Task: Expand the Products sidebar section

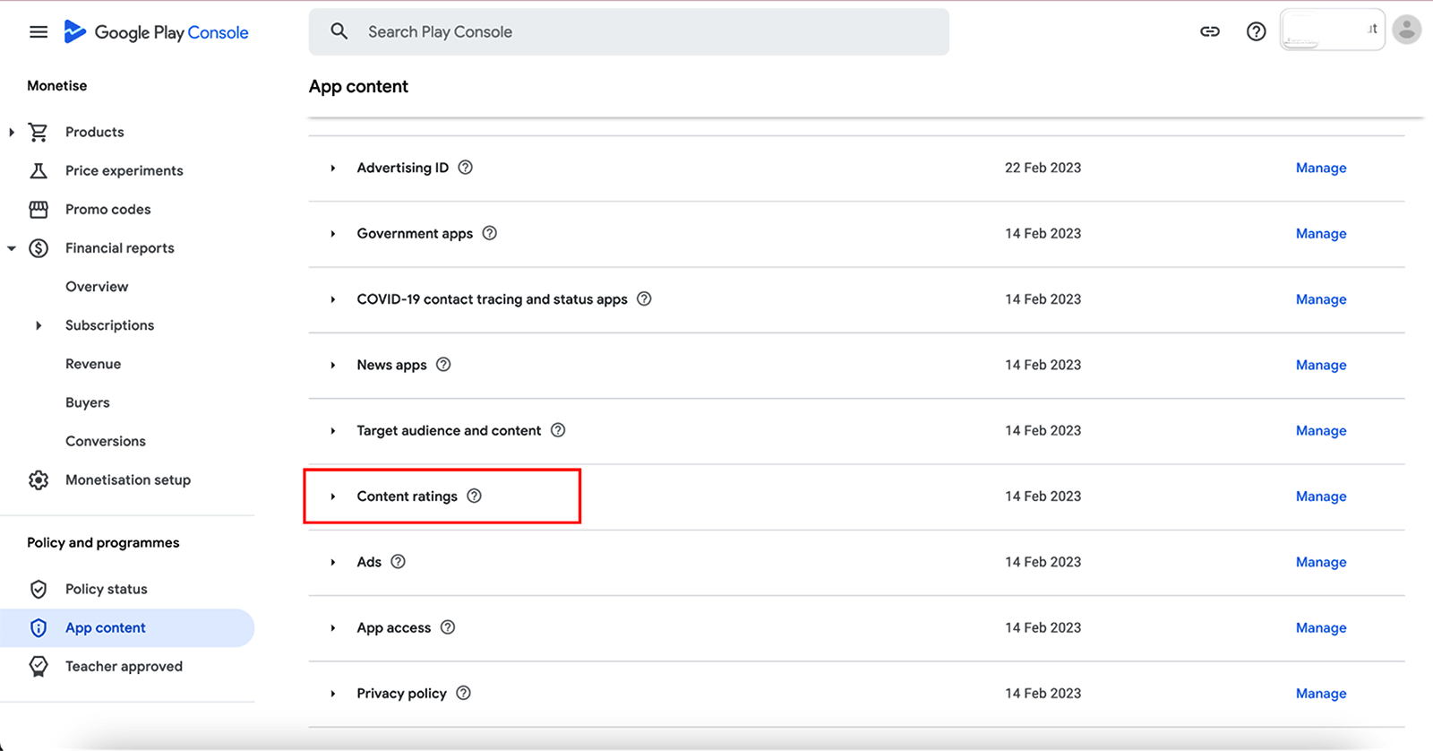Action: tap(12, 133)
